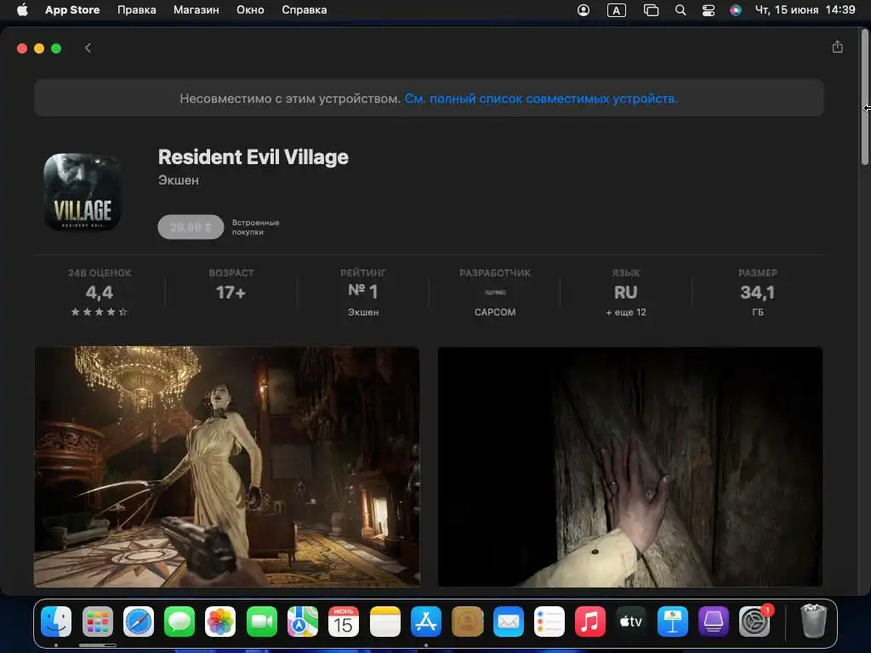Open the full compatible devices list link
Image resolution: width=871 pixels, height=653 pixels.
coord(541,99)
